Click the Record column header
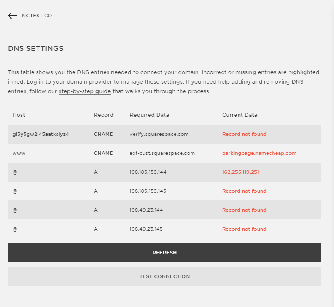334x307 pixels. (104, 115)
